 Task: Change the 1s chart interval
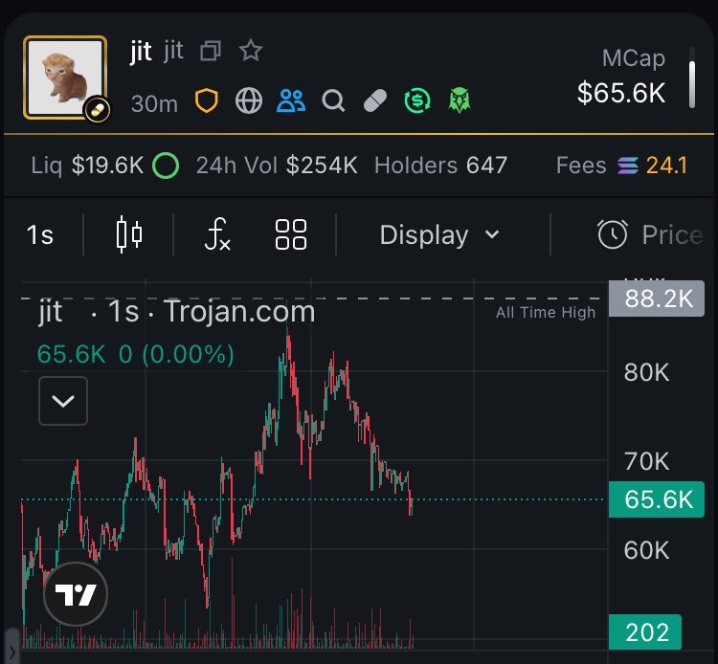coord(40,234)
